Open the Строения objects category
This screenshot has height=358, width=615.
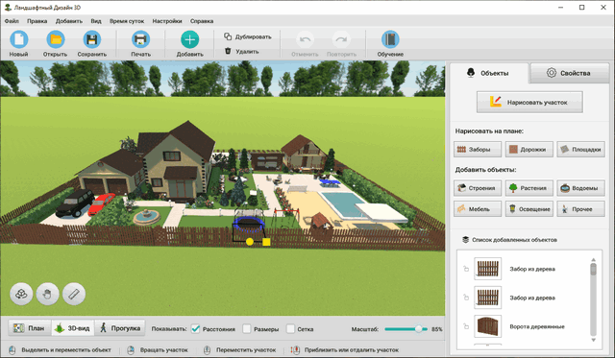478,188
